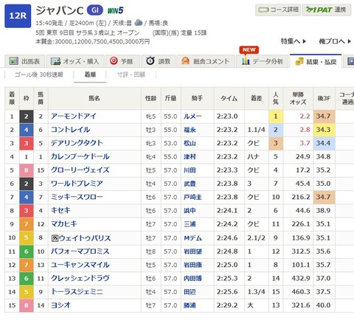
Task: Open the 俺プロへ arrow link
Action: (x=335, y=41)
